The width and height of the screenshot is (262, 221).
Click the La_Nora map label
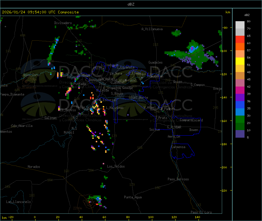coord(116,73)
